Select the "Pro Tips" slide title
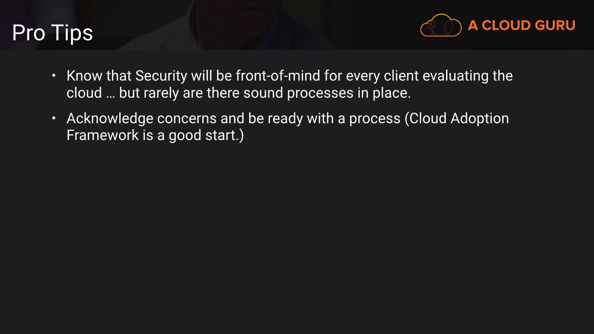 coord(52,33)
